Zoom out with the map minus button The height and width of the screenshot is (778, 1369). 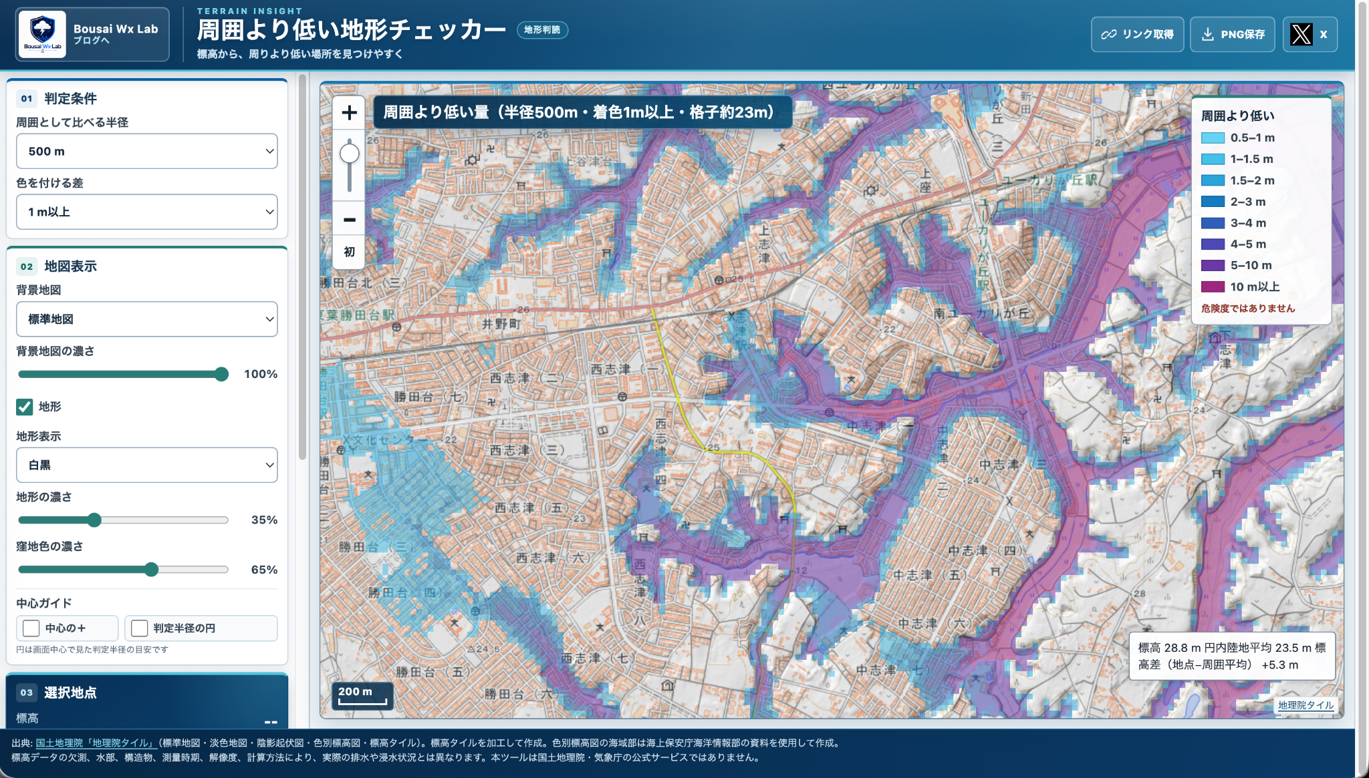[x=349, y=219]
